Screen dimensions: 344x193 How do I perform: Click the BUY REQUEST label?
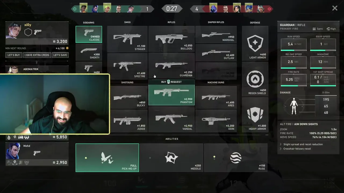coord(171,82)
